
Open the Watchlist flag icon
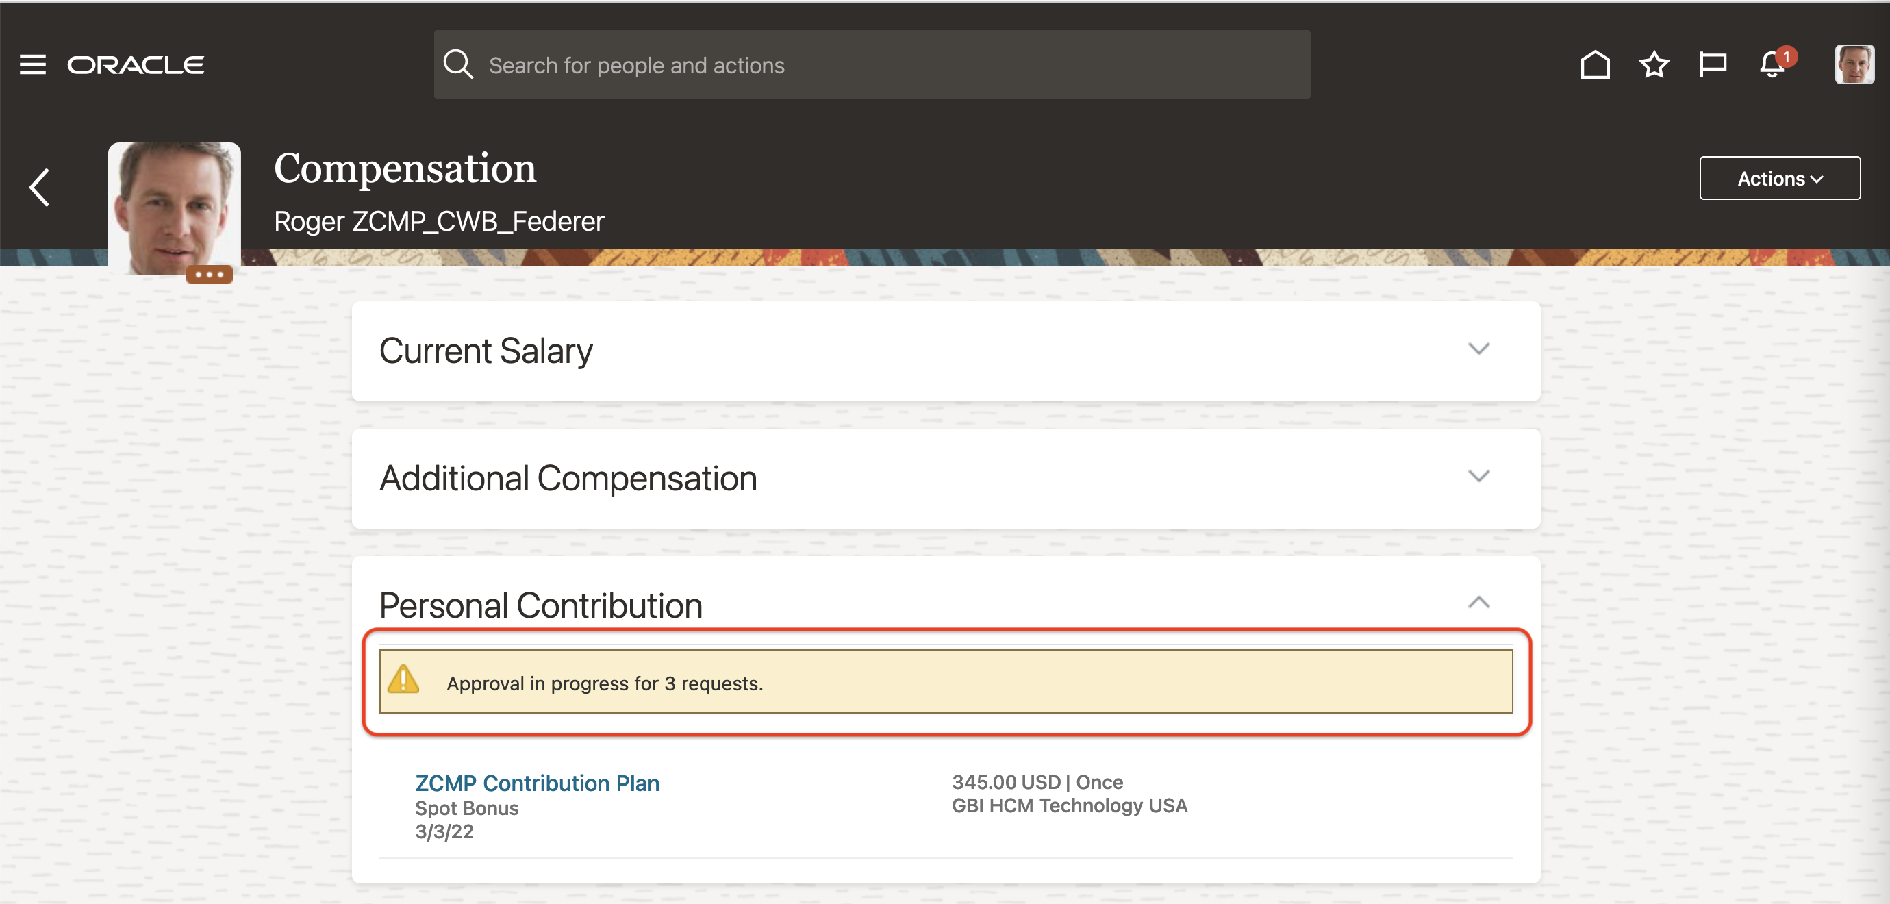tap(1713, 64)
